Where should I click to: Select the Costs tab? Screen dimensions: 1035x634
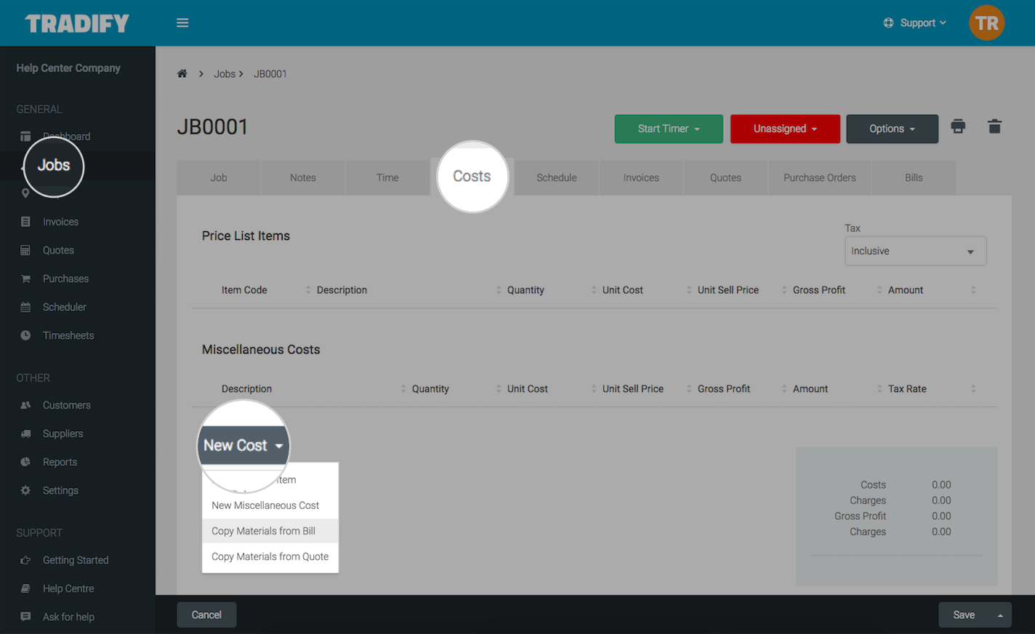pos(472,177)
